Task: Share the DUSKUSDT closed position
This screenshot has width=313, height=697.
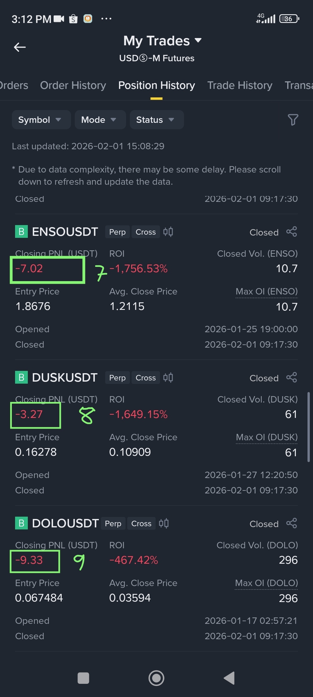Action: pos(292,378)
